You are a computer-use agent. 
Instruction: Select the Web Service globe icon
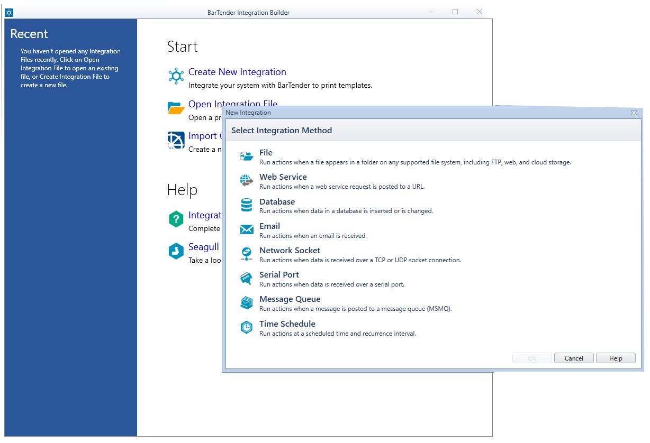(247, 180)
